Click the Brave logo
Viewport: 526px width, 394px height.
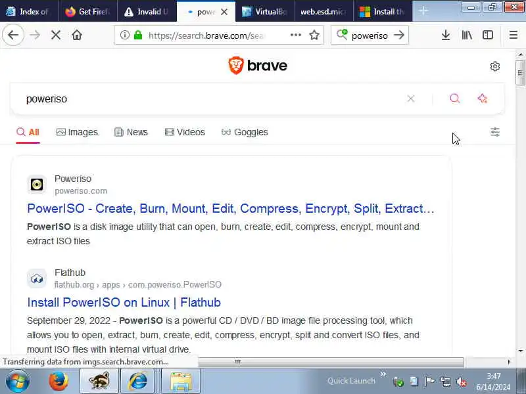257,65
